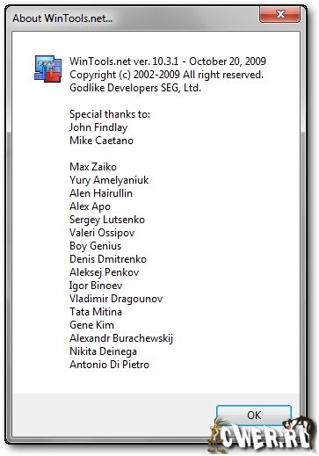The height and width of the screenshot is (456, 319).
Task: Click the name Alexandr Burachewskij
Action: tap(121, 338)
